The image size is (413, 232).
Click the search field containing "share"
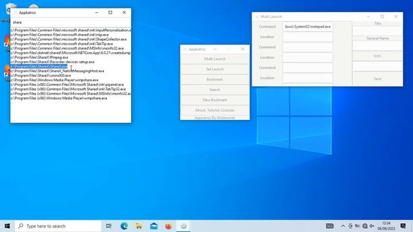(70, 23)
